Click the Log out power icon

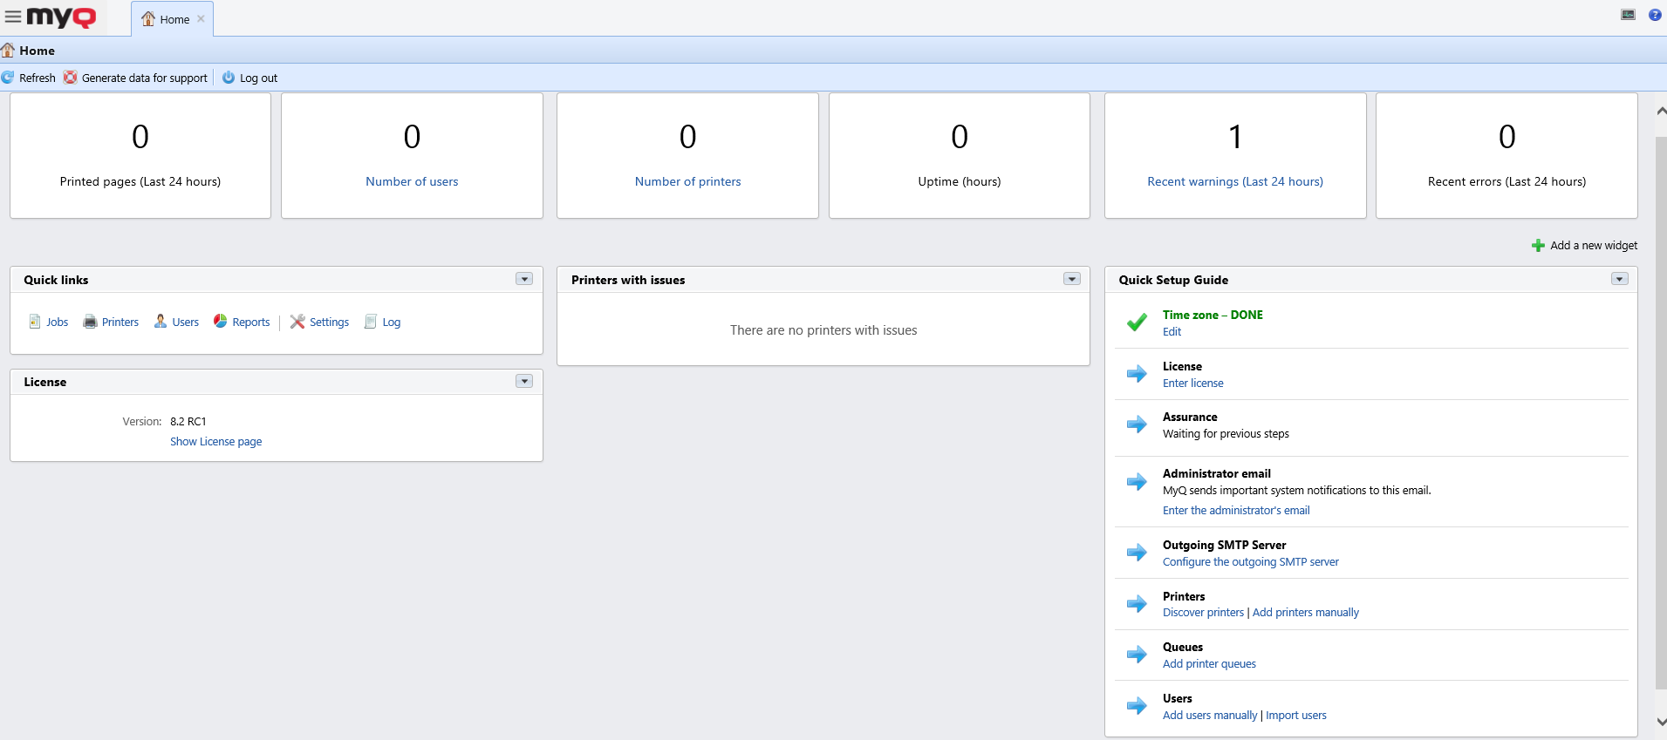tap(229, 78)
